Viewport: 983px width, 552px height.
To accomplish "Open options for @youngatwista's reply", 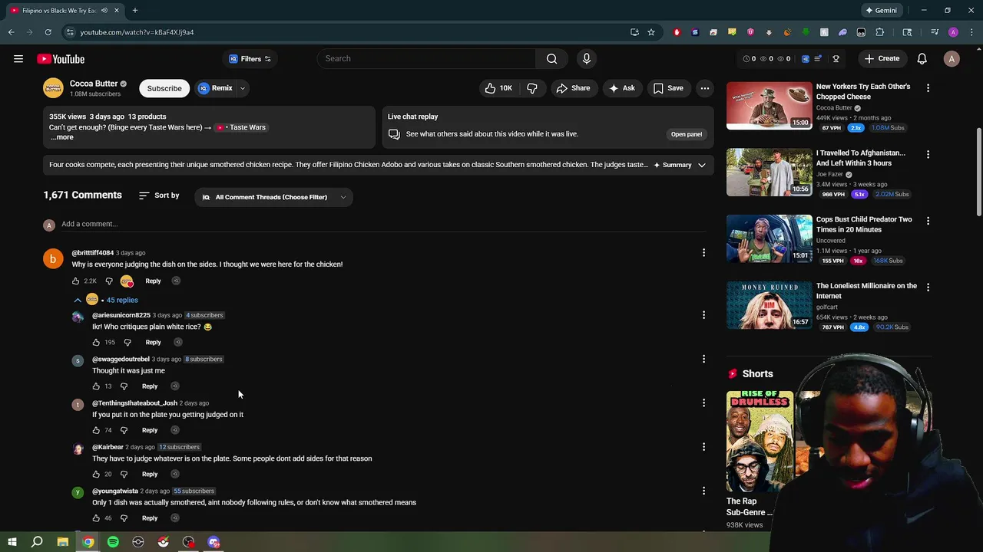I will point(703,491).
